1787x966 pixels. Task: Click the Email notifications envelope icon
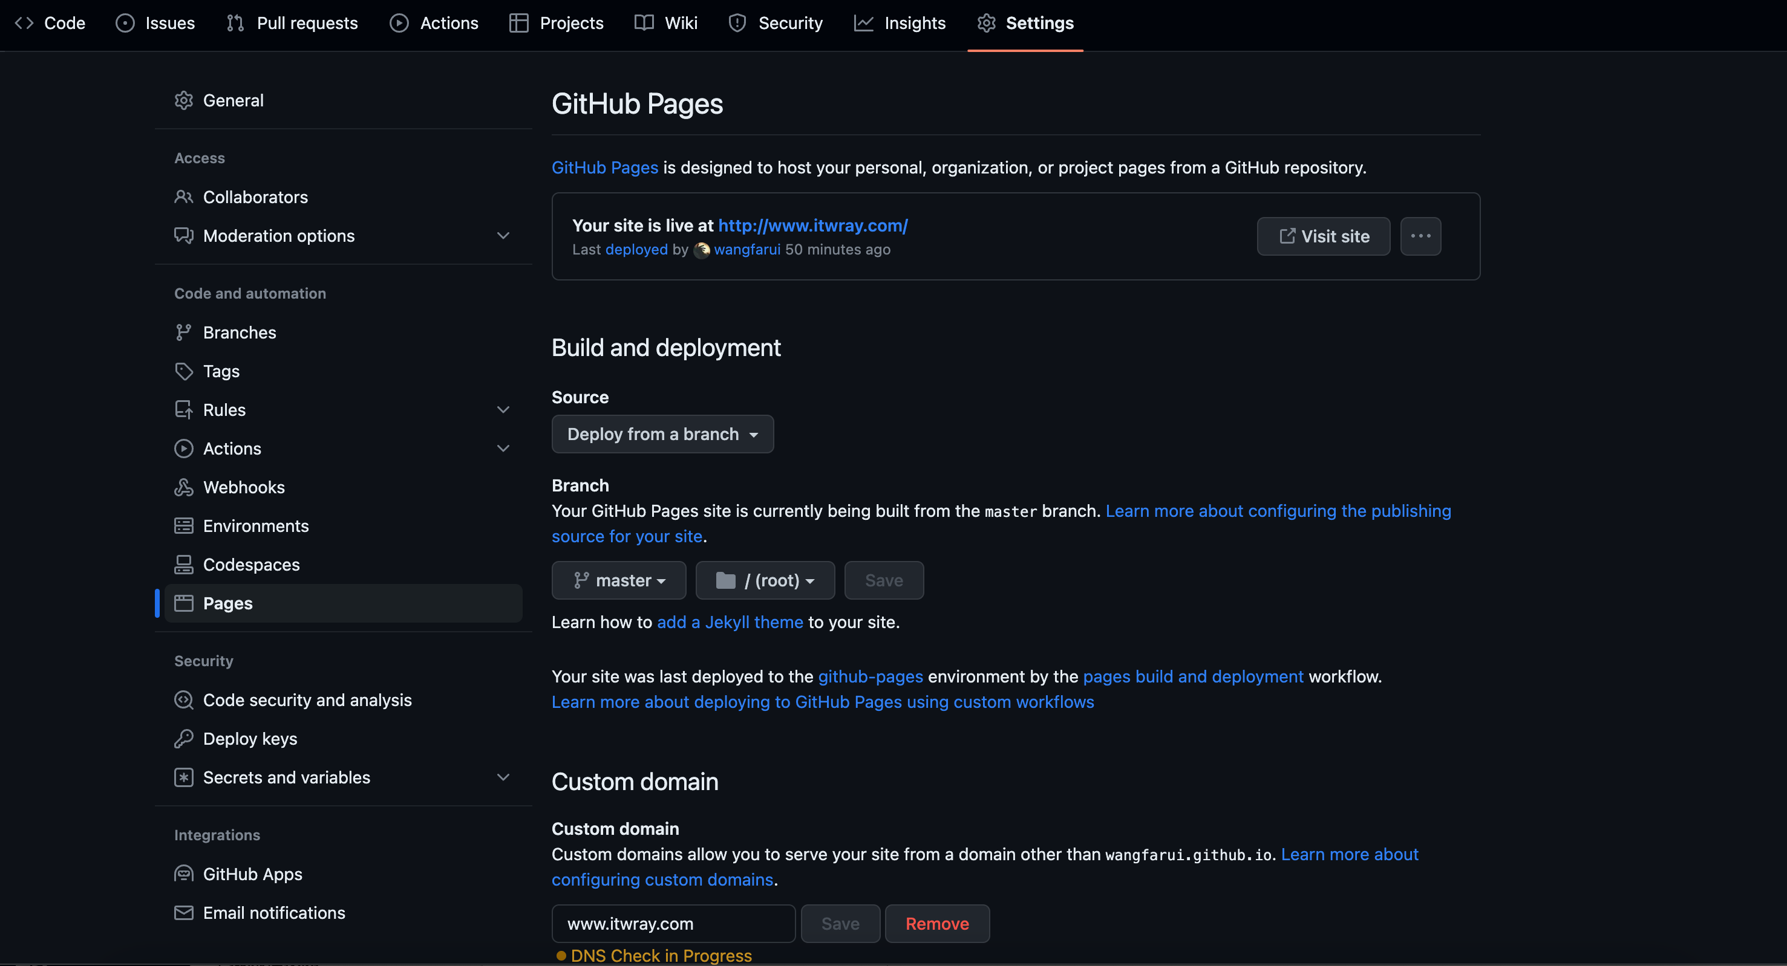click(x=184, y=913)
